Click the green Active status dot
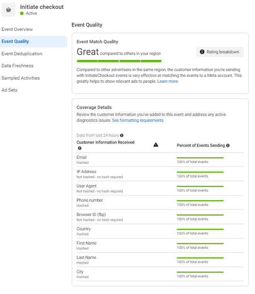 [22, 14]
